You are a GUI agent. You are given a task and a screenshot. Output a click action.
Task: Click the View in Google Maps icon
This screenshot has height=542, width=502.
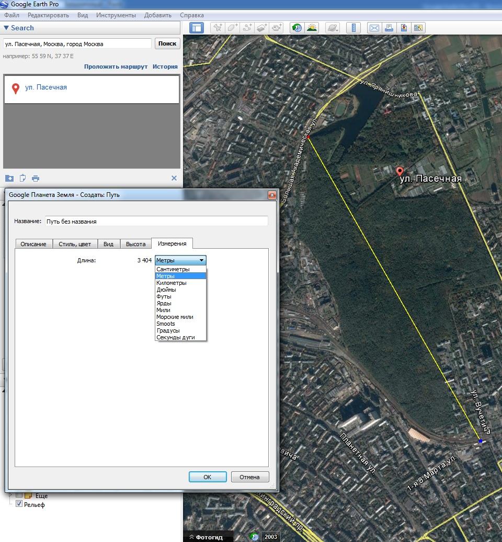[x=418, y=28]
